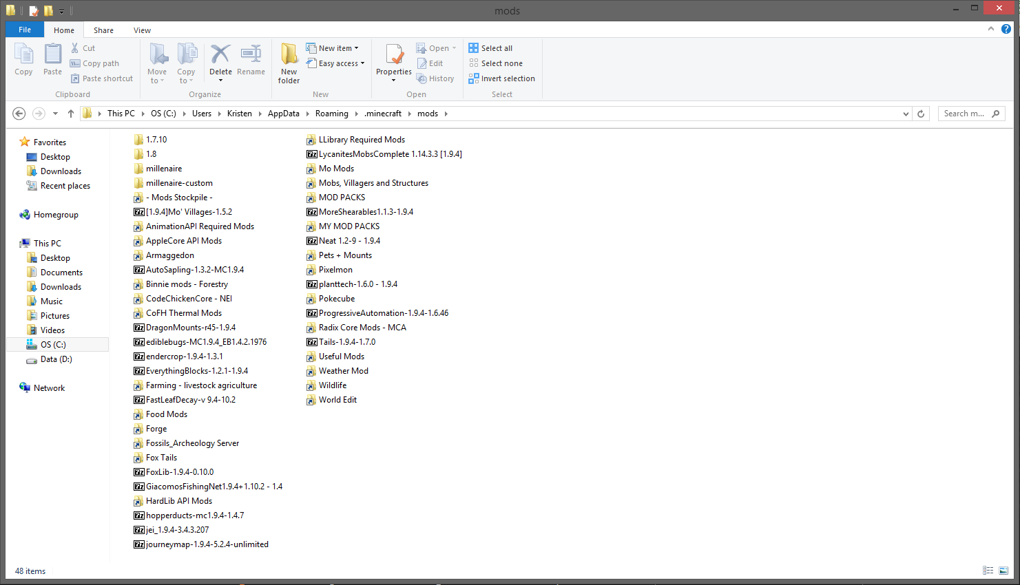Select journeymap-1.9.4-5.2.4-unlimited file

[x=201, y=544]
